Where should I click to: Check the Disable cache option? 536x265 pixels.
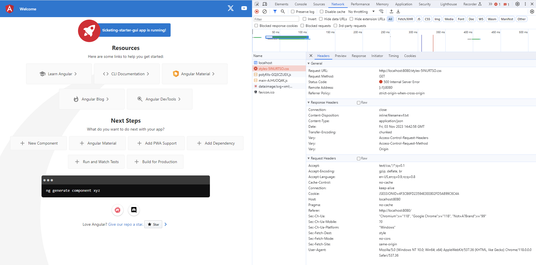pyautogui.click(x=321, y=12)
